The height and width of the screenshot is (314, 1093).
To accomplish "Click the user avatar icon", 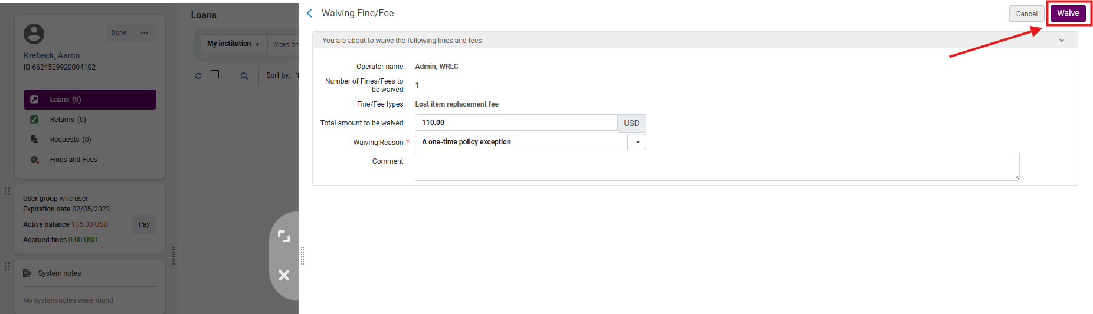I will tap(34, 34).
